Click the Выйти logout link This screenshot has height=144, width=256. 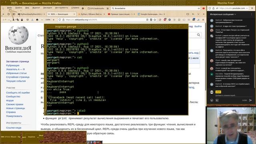point(198,26)
